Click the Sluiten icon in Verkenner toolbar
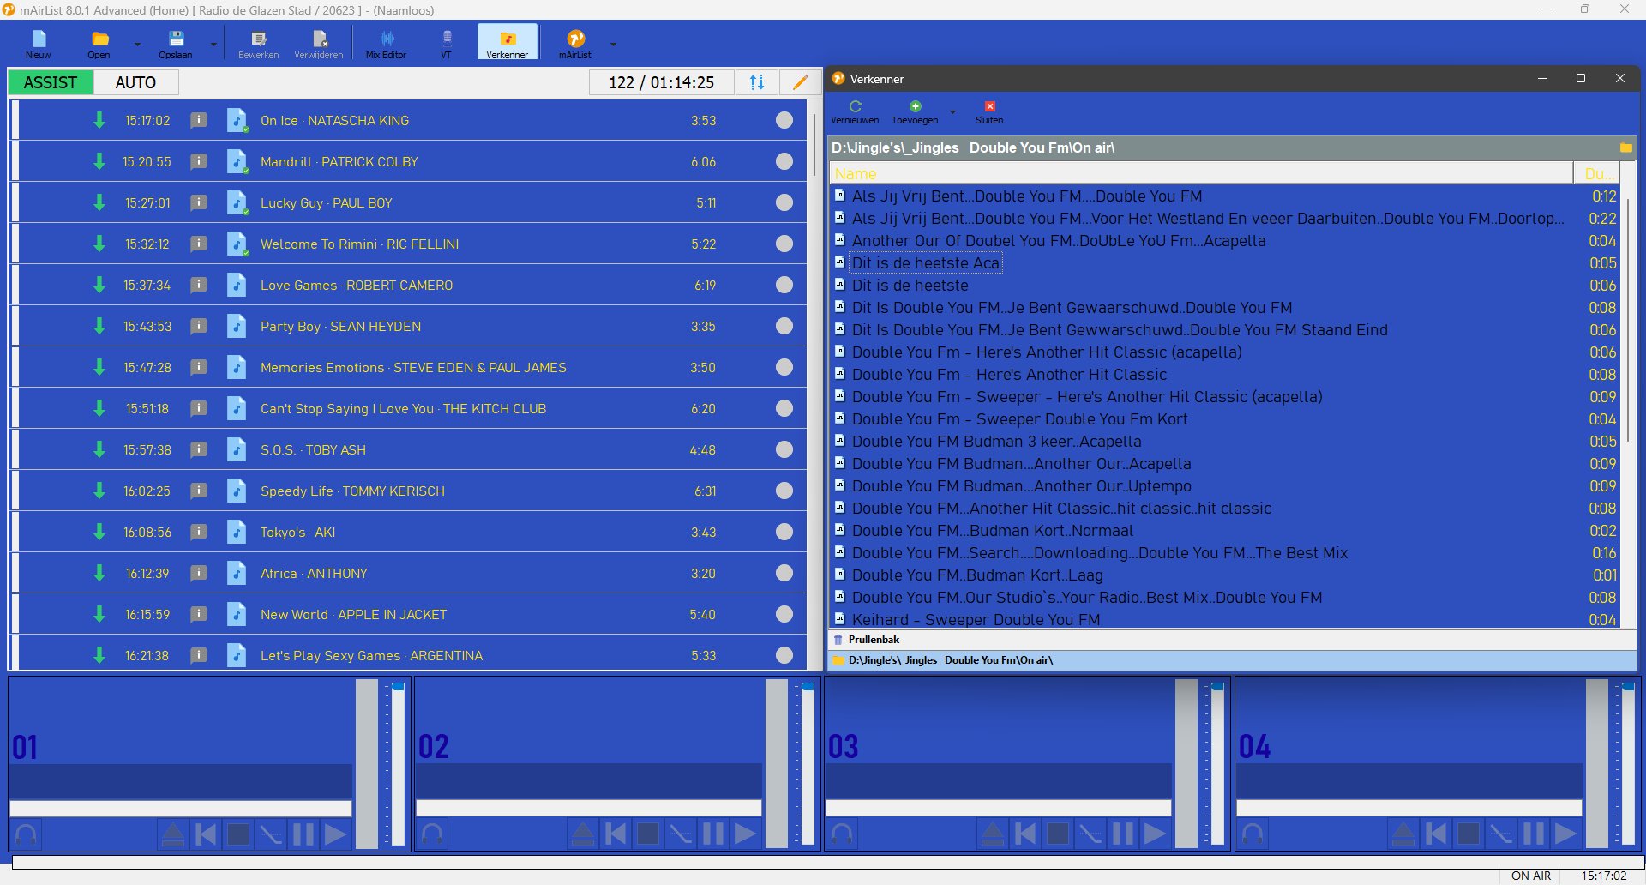Screen dimensions: 1646x885 [x=989, y=107]
